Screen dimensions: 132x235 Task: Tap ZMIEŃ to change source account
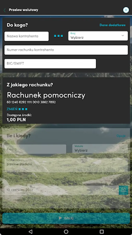pos(12,109)
